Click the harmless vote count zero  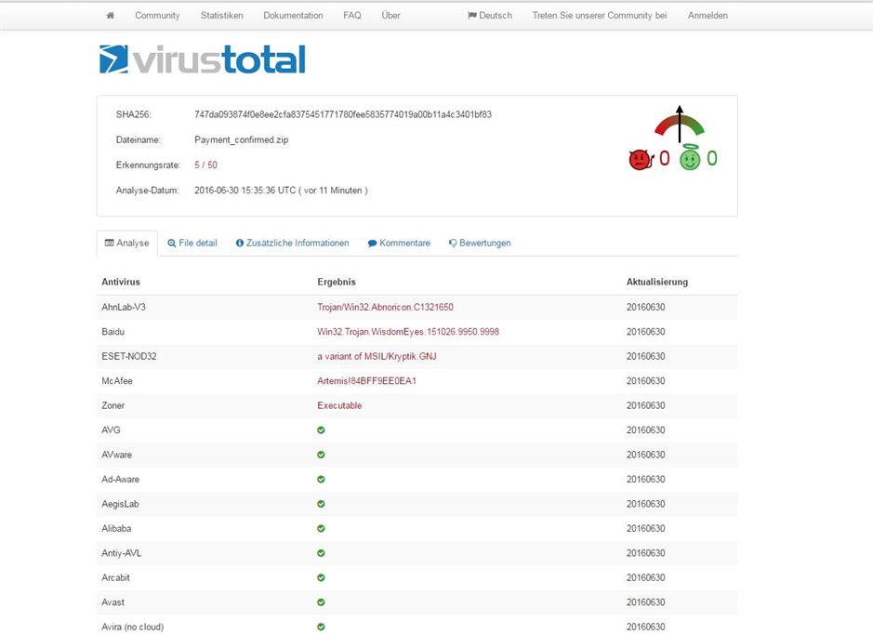[x=711, y=159]
